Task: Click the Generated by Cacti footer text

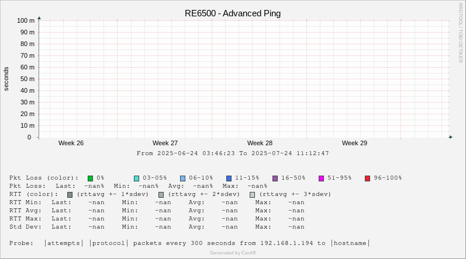Action: 233,253
